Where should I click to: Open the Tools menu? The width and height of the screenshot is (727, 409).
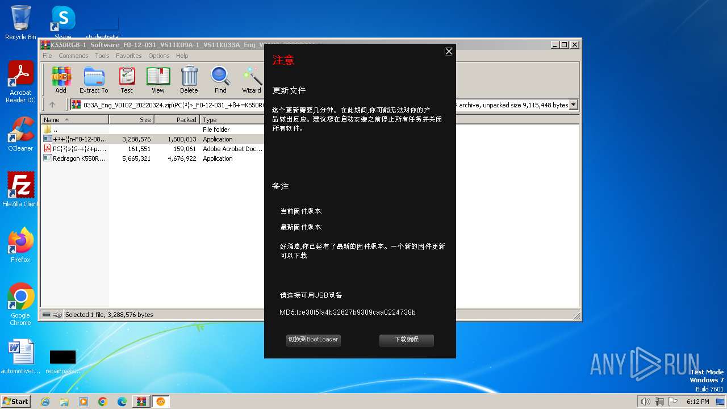click(102, 56)
